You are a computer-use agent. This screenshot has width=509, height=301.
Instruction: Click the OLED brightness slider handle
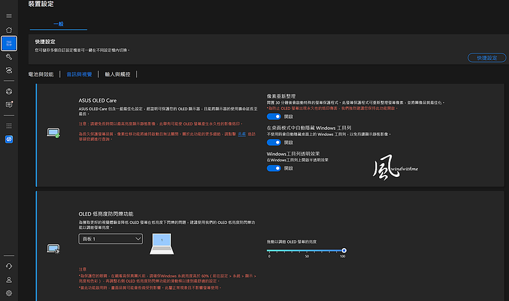pyautogui.click(x=344, y=250)
